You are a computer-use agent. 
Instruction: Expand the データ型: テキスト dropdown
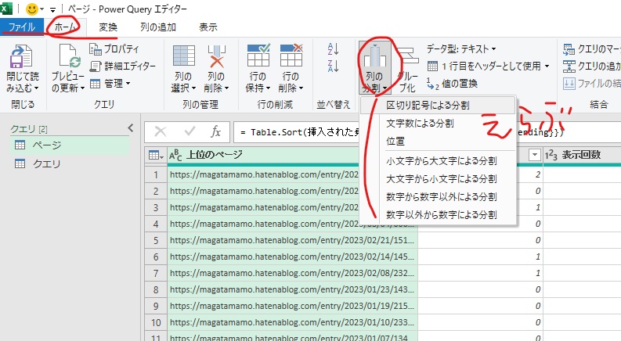461,48
